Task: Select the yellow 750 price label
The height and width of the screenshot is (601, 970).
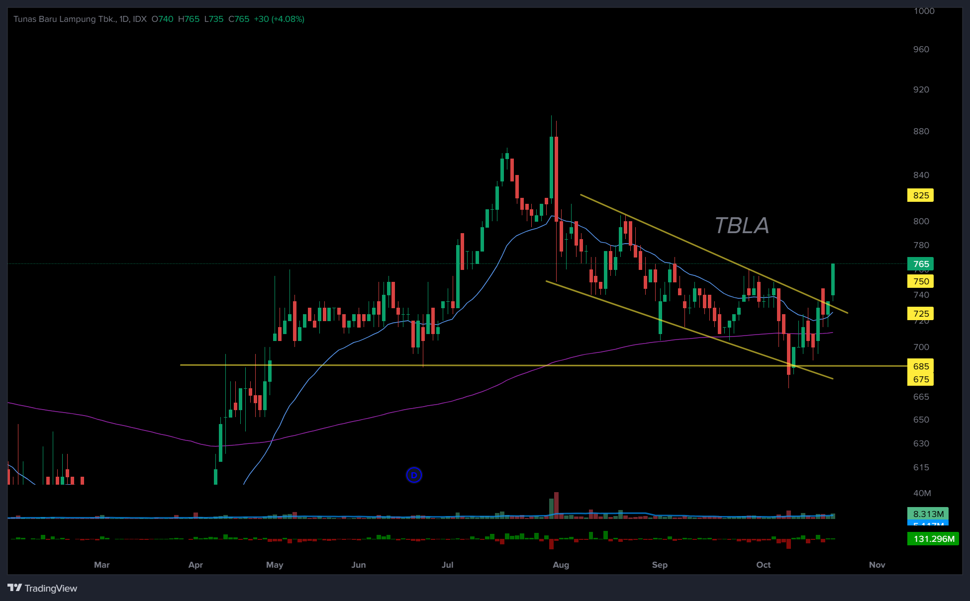Action: (x=920, y=281)
